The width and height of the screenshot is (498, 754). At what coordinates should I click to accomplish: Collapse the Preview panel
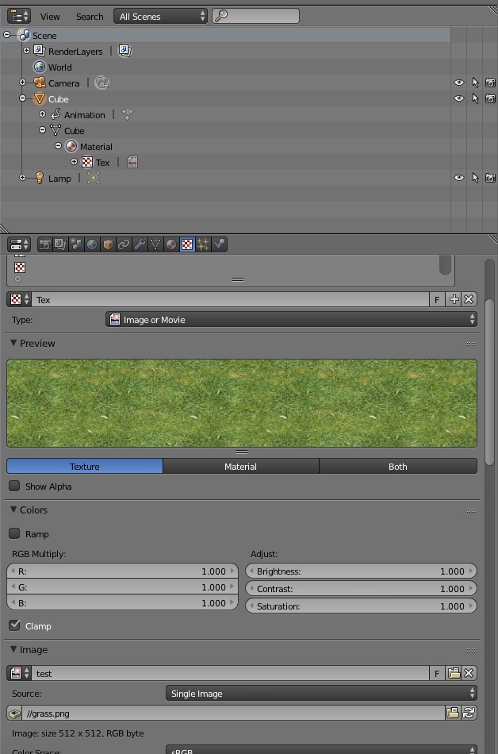(x=13, y=344)
